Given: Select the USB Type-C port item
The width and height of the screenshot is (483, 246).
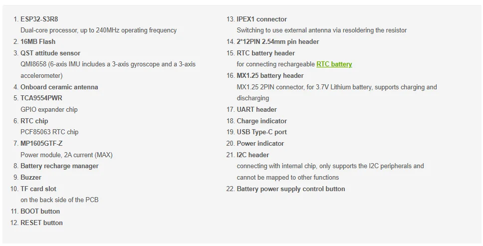Looking at the screenshot, I should [261, 132].
